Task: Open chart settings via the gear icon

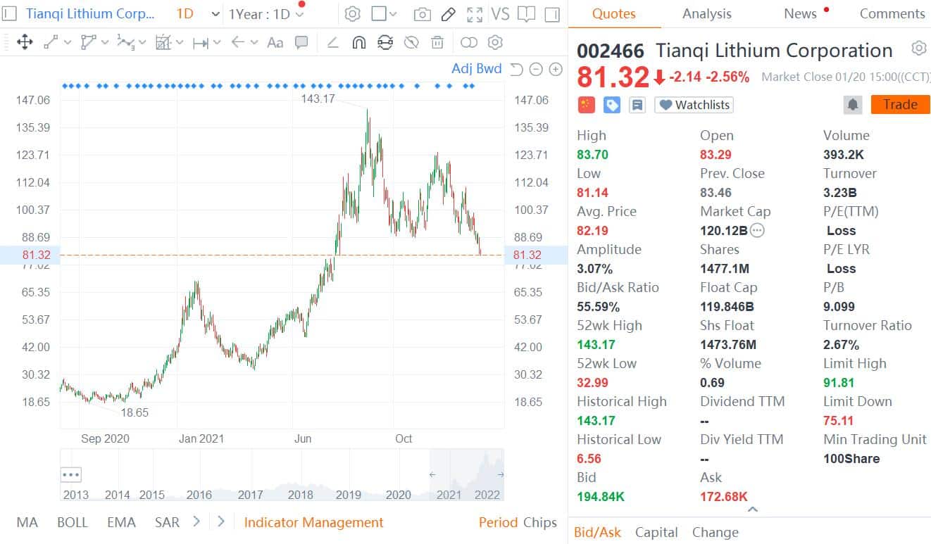Action: [352, 13]
